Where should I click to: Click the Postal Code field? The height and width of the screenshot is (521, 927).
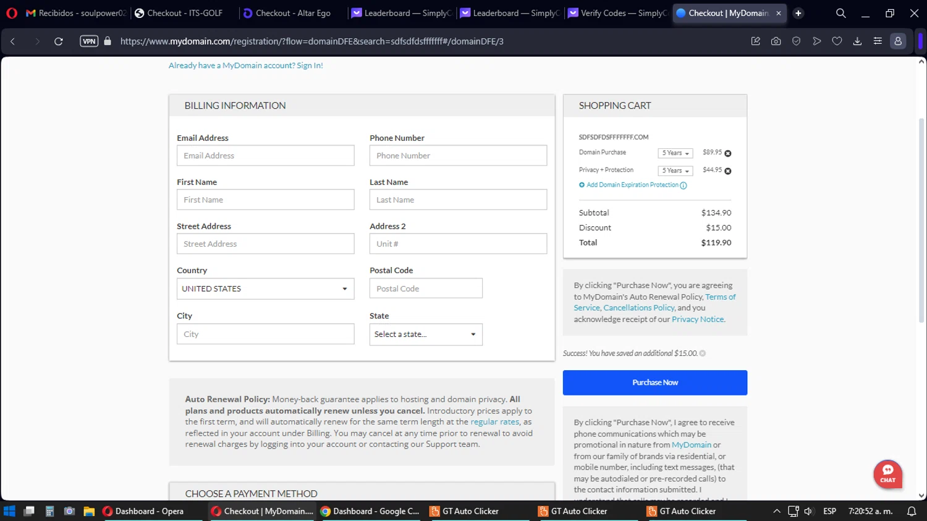[426, 289]
